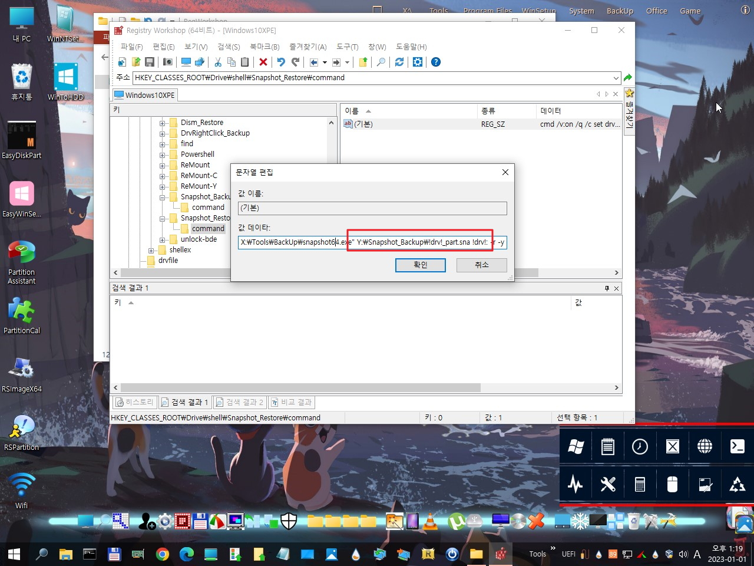This screenshot has height=566, width=754.
Task: Open the Partition Assistant desktop icon
Action: click(x=22, y=262)
